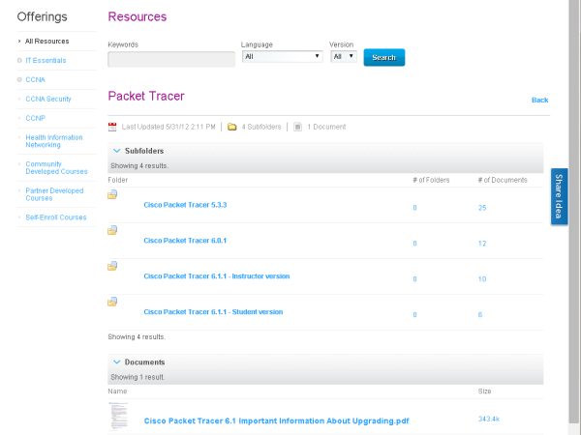581x435 pixels.
Task: Open Cisco Packet Tracer 6.1 upgrading PDF link
Action: pyautogui.click(x=276, y=420)
